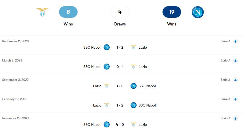Click Lazio badge in March 3, 2023 match

click(x=134, y=67)
